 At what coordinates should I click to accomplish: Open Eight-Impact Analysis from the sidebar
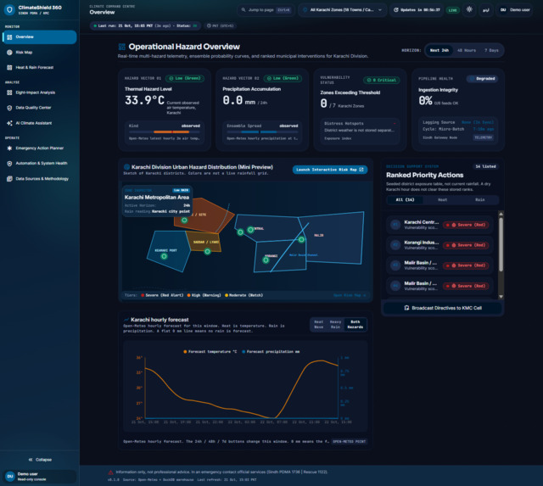click(x=40, y=92)
